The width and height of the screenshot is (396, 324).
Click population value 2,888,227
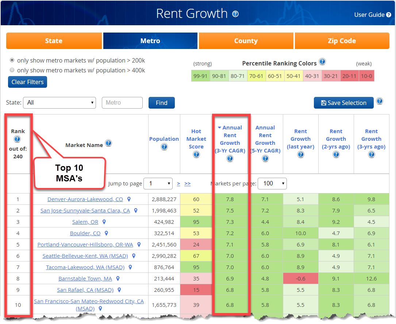pyautogui.click(x=164, y=199)
